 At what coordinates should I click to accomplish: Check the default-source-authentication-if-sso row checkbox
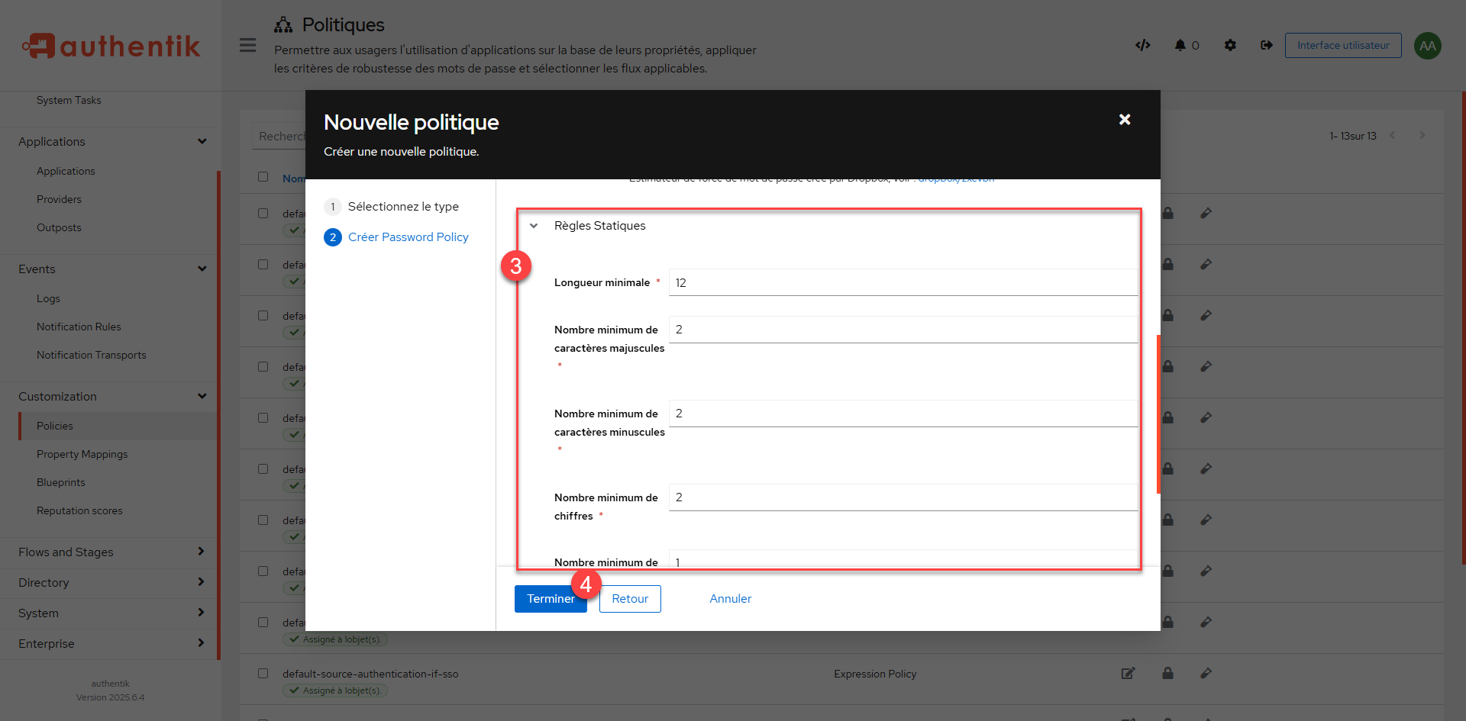263,674
